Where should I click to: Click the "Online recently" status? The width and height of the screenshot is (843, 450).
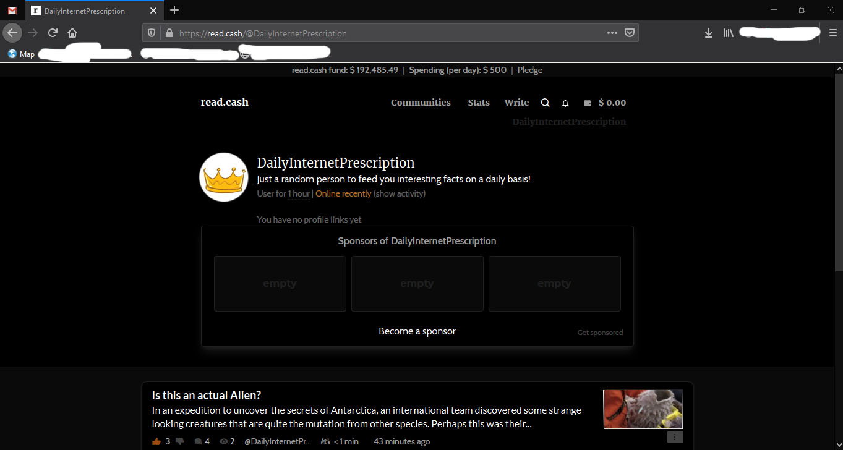click(343, 193)
